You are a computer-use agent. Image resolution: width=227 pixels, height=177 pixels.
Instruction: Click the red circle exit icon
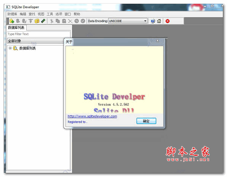tap(168, 21)
